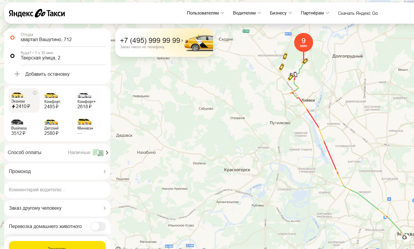Click the Николо-Урюпино label on the map
The image size is (414, 249).
175,189
